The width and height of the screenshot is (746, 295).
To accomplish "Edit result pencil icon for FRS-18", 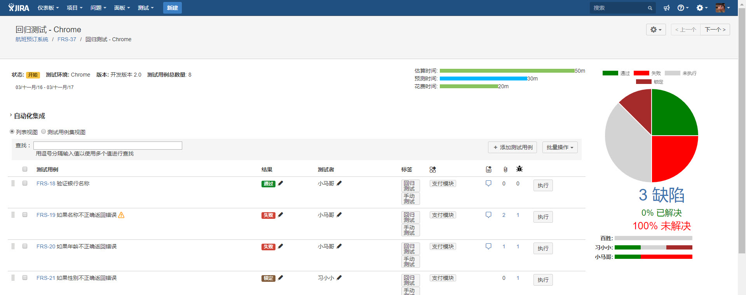I will [281, 183].
